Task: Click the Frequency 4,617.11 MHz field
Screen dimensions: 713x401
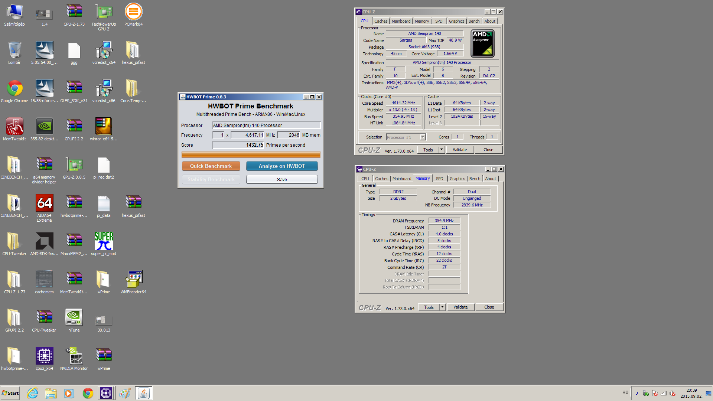Action: (247, 135)
